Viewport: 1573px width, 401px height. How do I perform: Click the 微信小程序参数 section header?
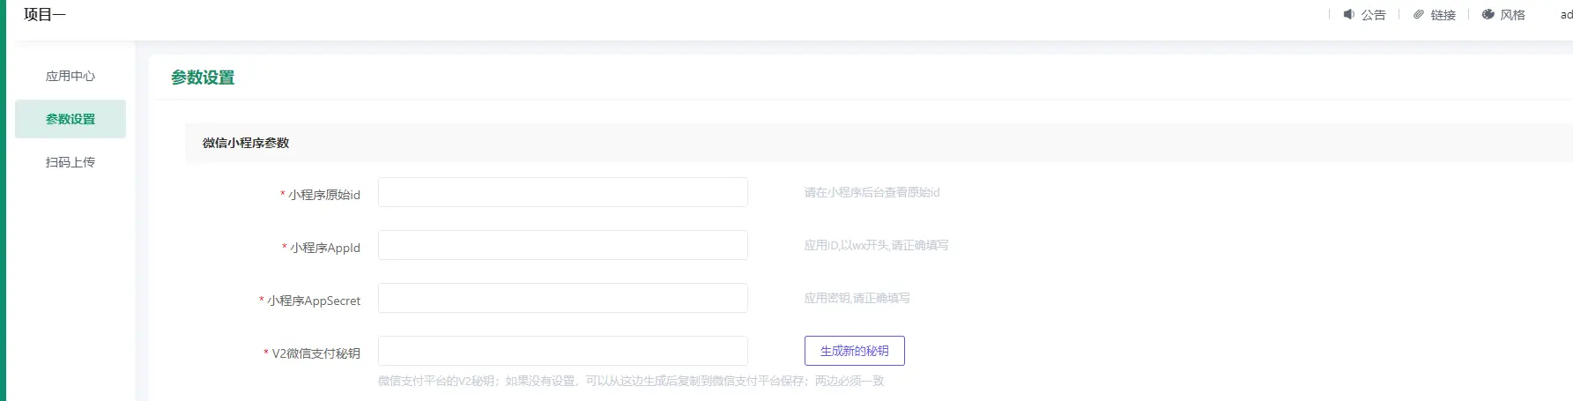pyautogui.click(x=246, y=143)
